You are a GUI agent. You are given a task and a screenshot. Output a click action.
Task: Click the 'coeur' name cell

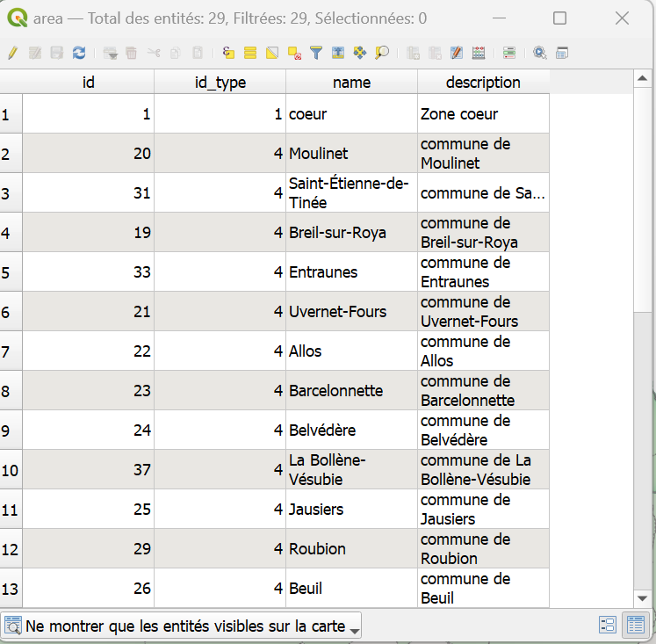click(x=352, y=114)
